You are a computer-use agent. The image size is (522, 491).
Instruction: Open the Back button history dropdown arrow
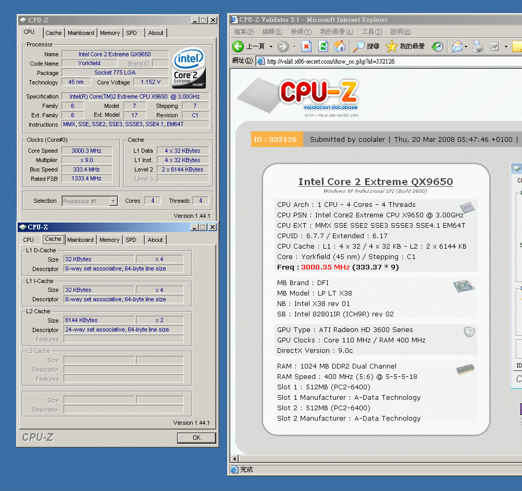271,46
